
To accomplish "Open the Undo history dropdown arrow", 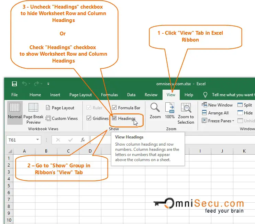I will 29,84.
